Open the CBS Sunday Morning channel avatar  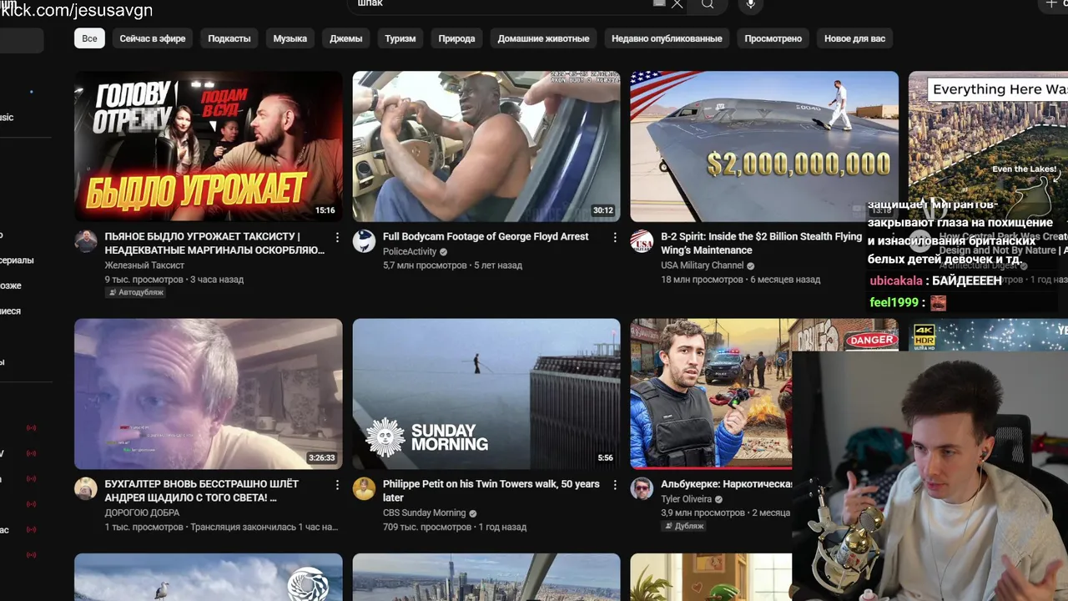(x=364, y=488)
